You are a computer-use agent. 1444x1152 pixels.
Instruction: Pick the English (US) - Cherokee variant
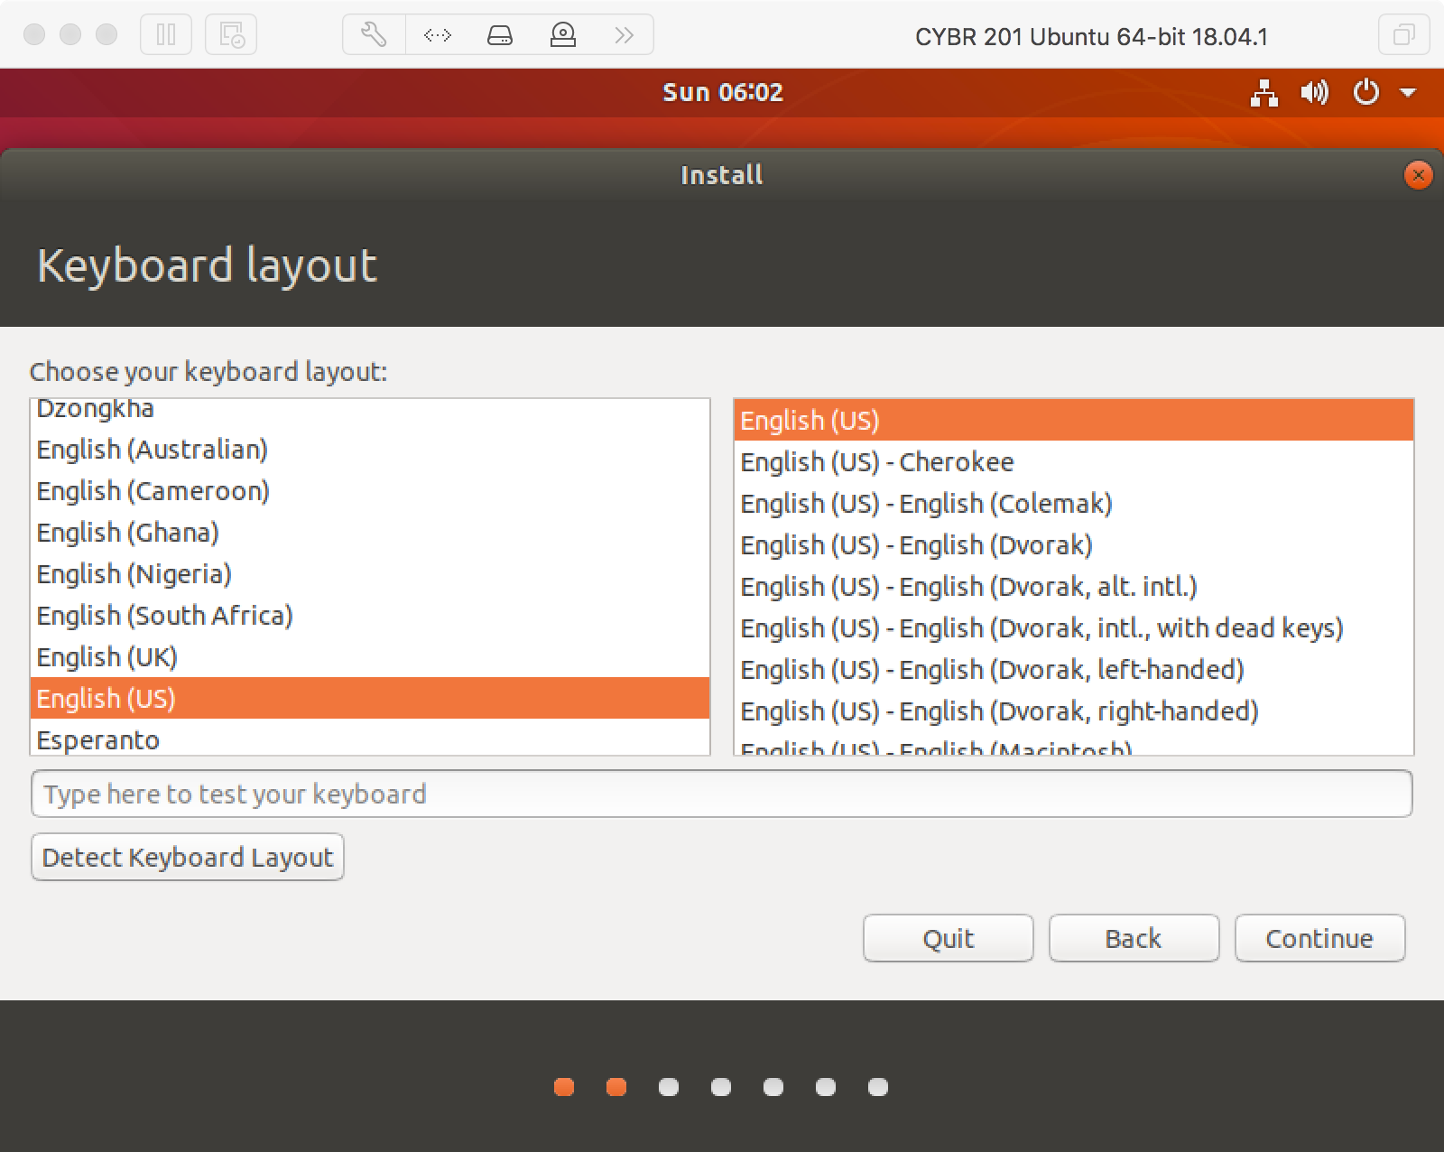pos(876,462)
